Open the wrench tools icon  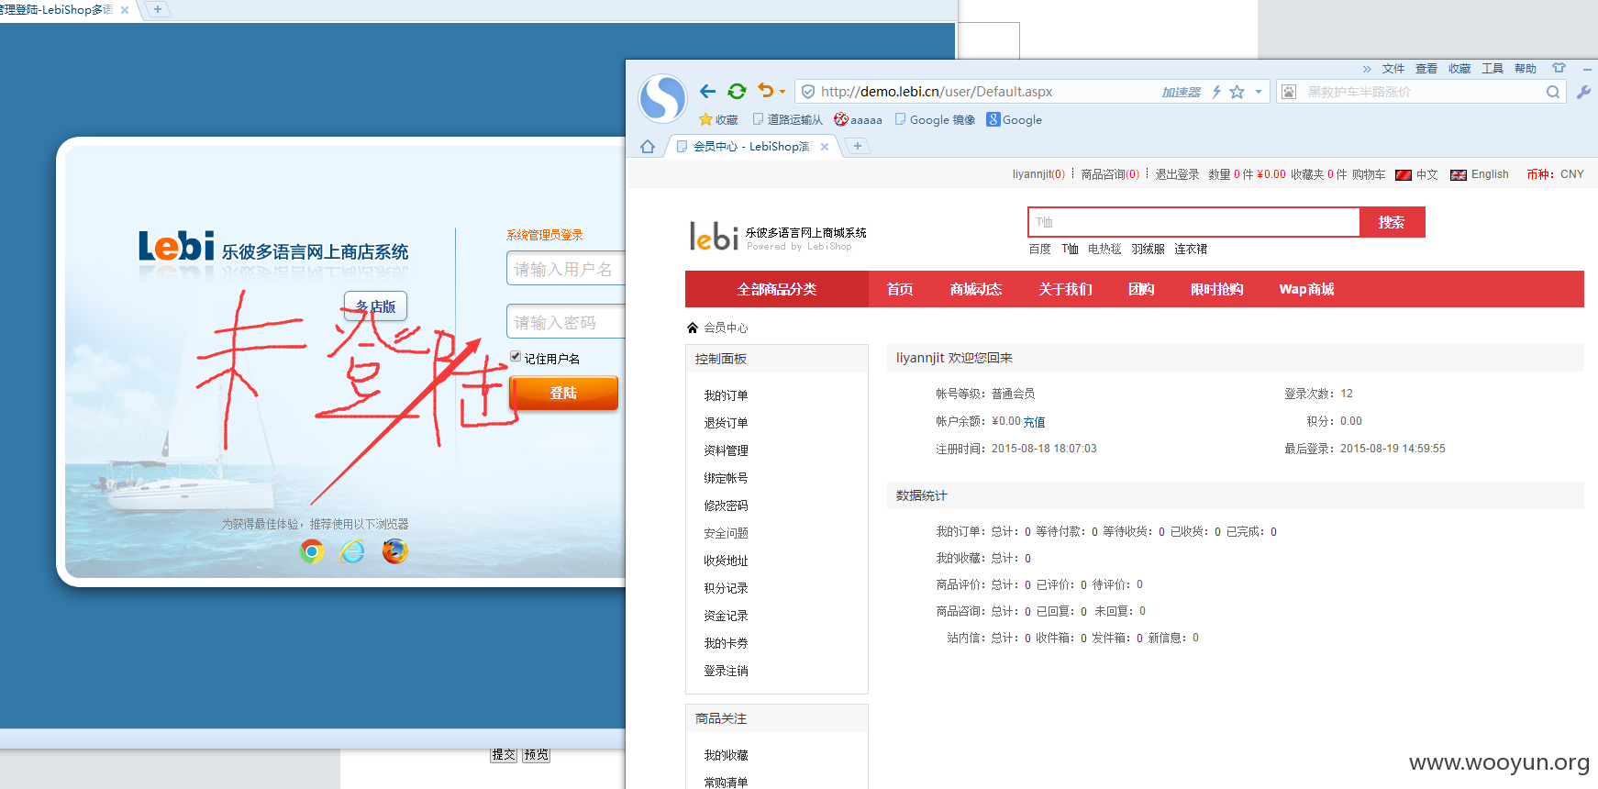(1583, 92)
